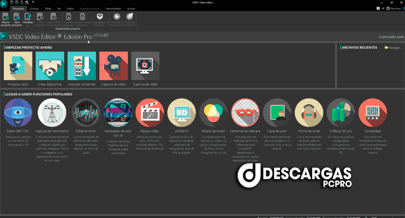Screen dimensions: 405x218
Task: Open the Plantillas dropdown in ribbon
Action: [28, 20]
